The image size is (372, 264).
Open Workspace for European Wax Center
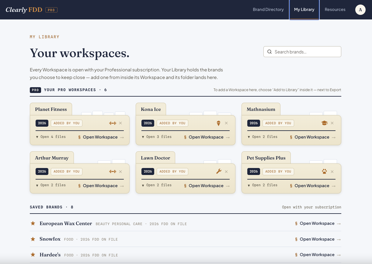click(318, 223)
